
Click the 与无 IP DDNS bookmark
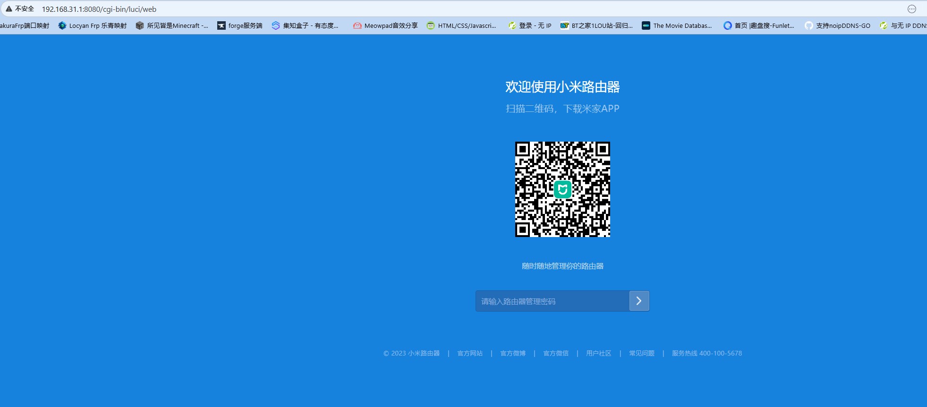pos(903,25)
